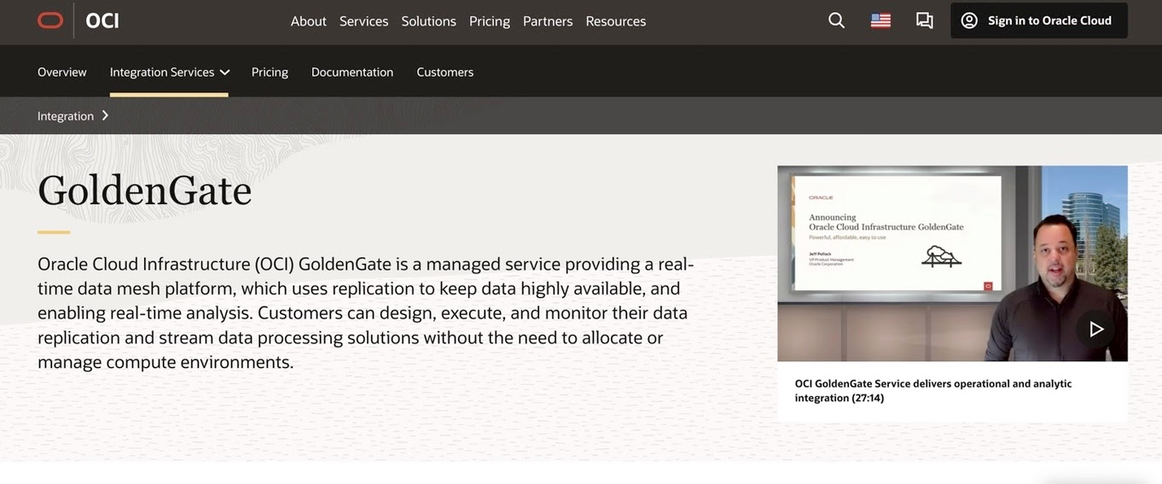
Task: Select the US flag country icon
Action: [880, 20]
